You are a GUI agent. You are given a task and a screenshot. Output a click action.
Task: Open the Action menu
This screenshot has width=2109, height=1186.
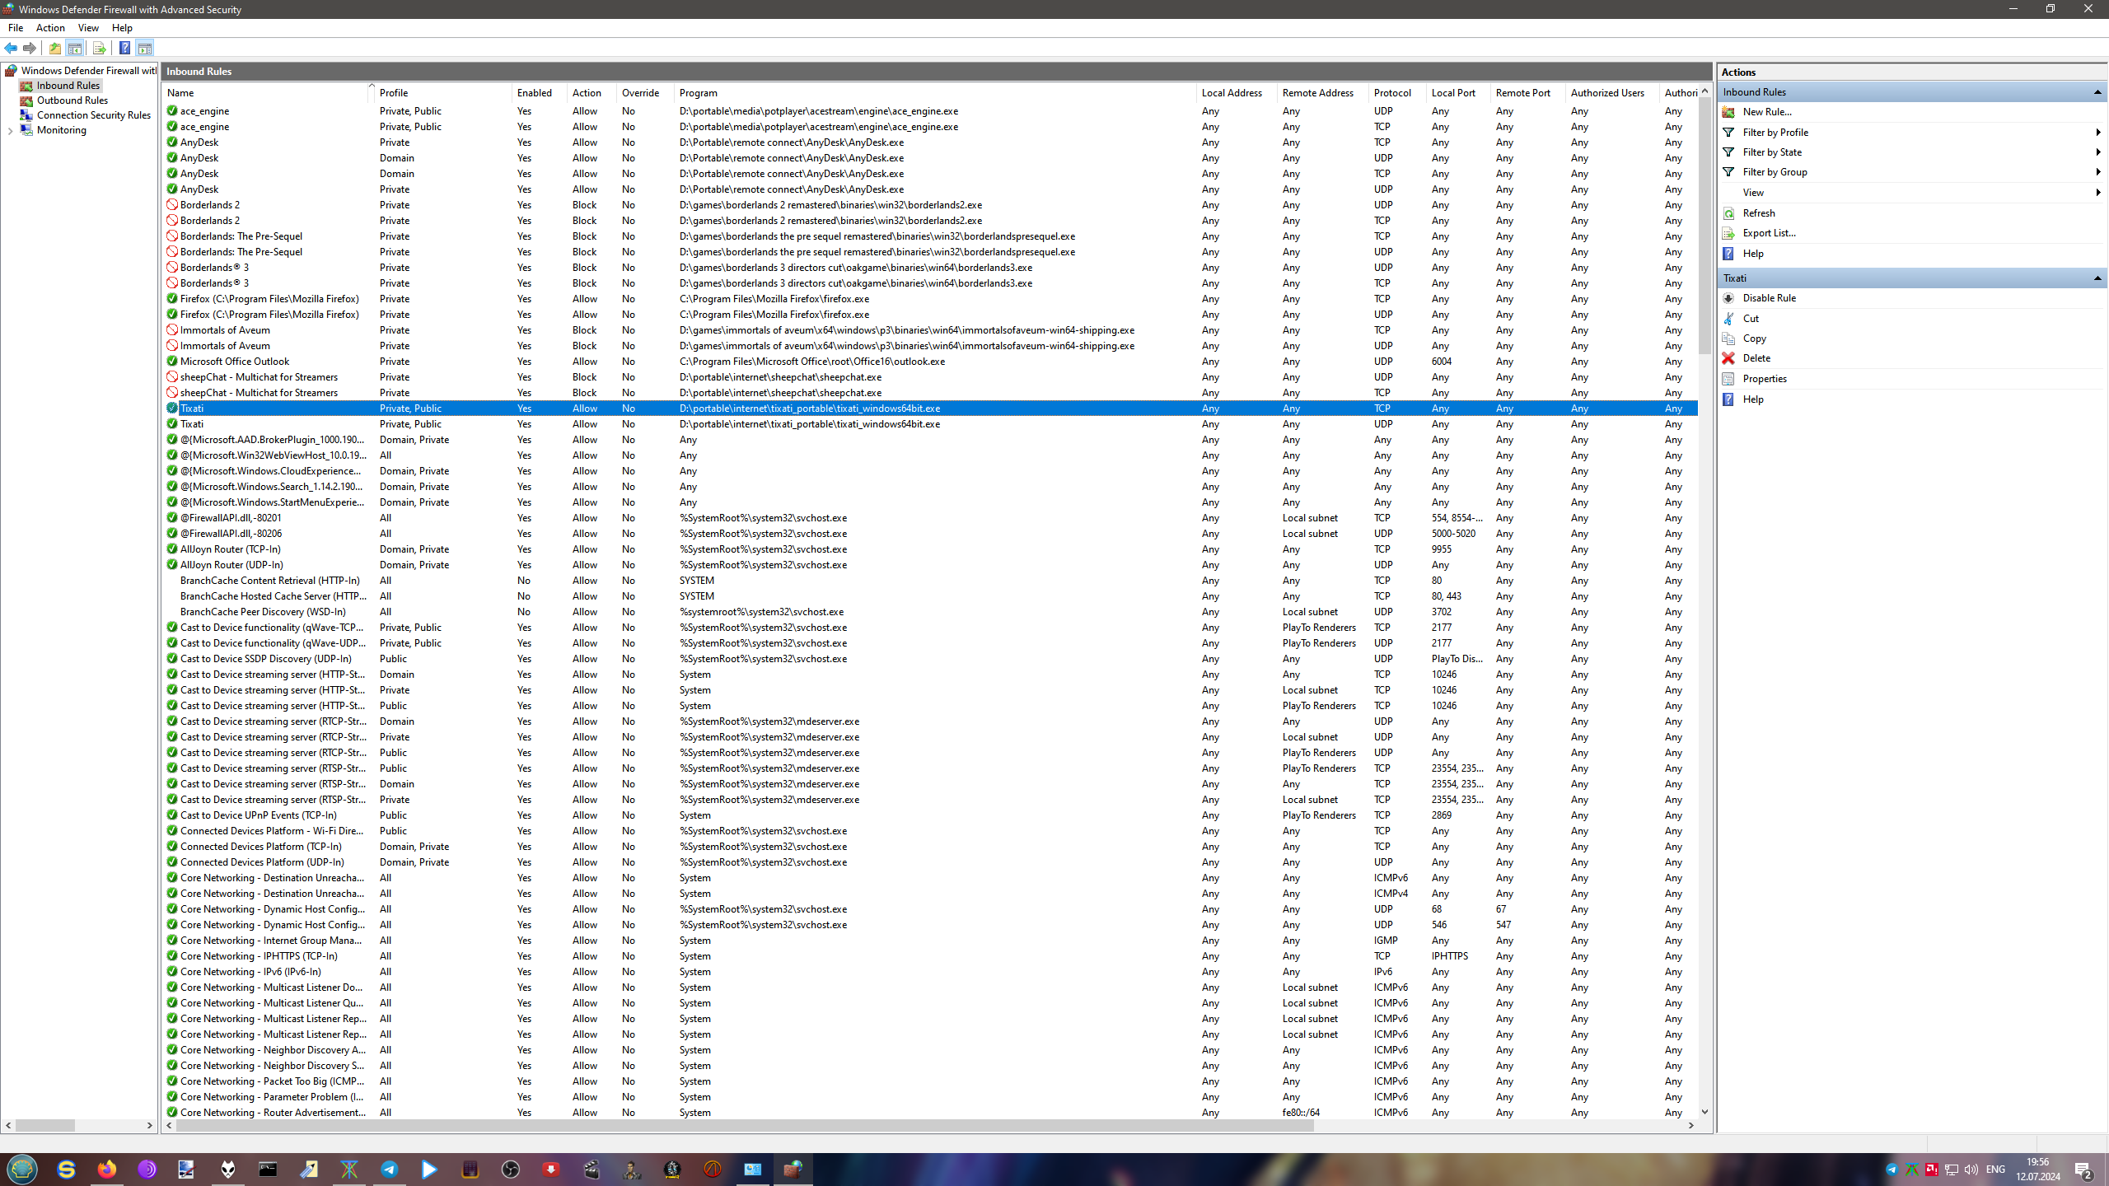(50, 28)
